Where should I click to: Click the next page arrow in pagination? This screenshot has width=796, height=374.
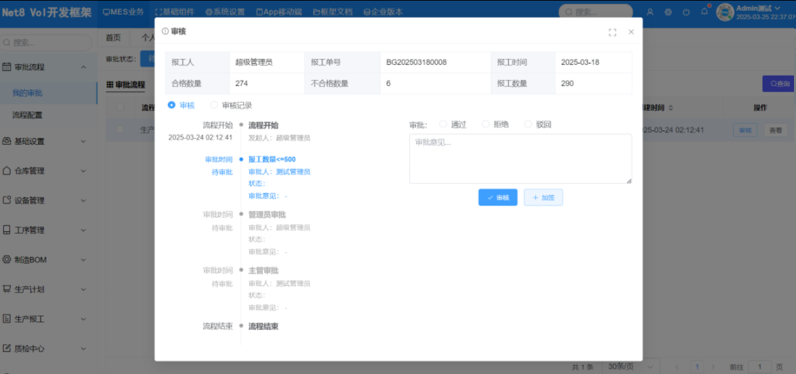[713, 367]
